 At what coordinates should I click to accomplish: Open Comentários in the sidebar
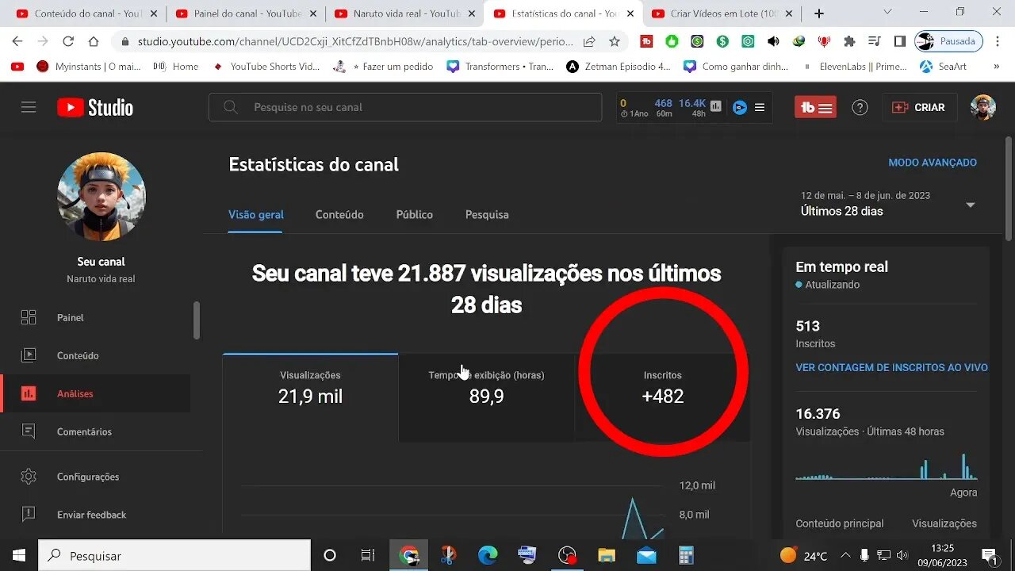coord(95,431)
